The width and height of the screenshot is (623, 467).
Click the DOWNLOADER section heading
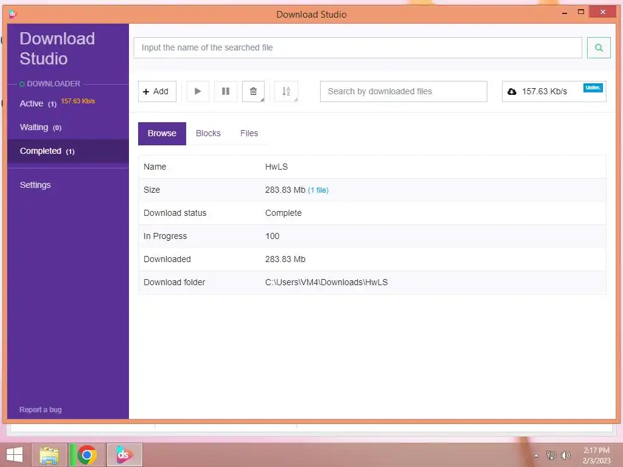click(x=54, y=84)
